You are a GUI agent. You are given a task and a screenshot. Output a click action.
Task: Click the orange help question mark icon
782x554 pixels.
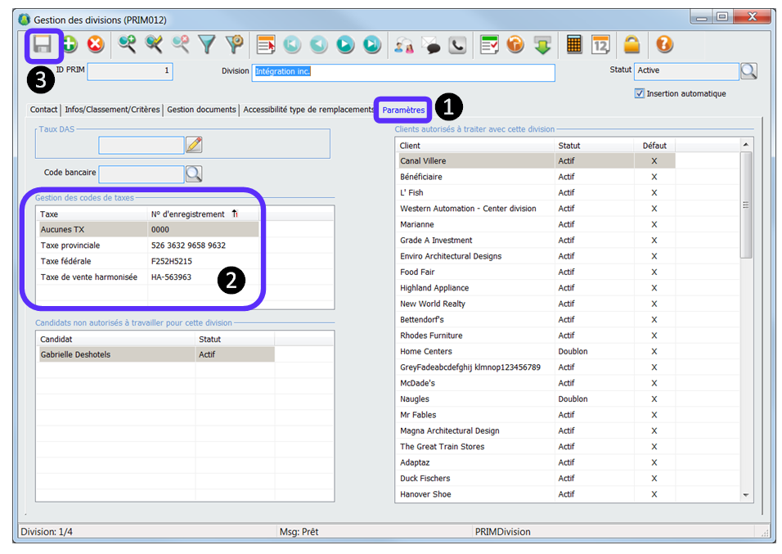tap(664, 44)
